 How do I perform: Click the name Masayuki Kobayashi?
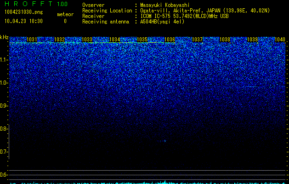pos(165,5)
